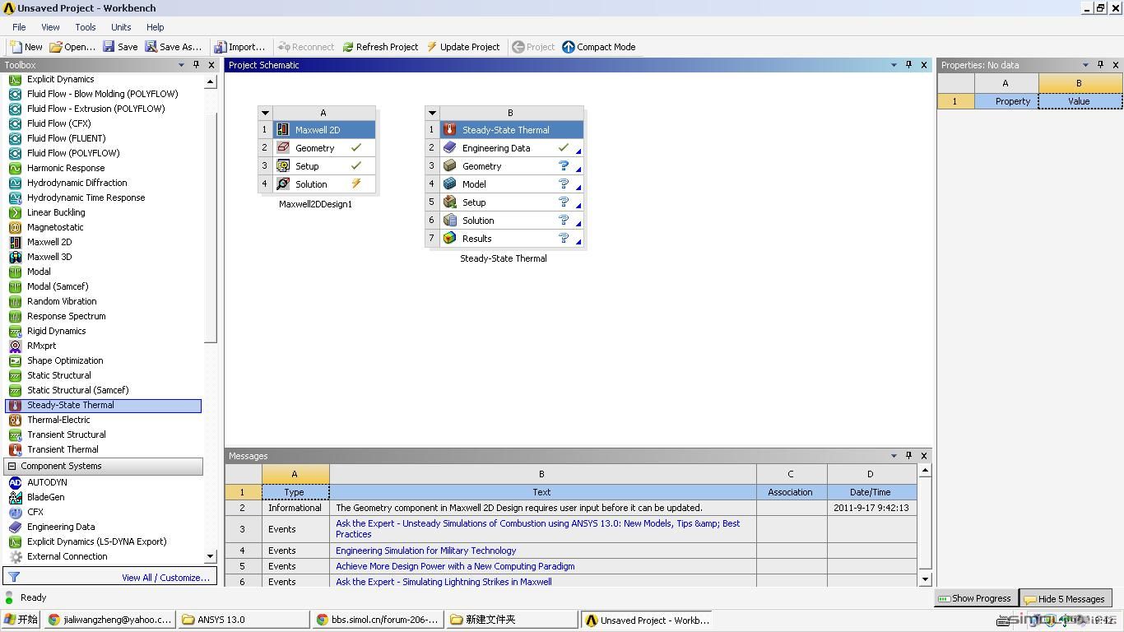The height and width of the screenshot is (632, 1124).
Task: Open the View menu
Action: pyautogui.click(x=50, y=27)
